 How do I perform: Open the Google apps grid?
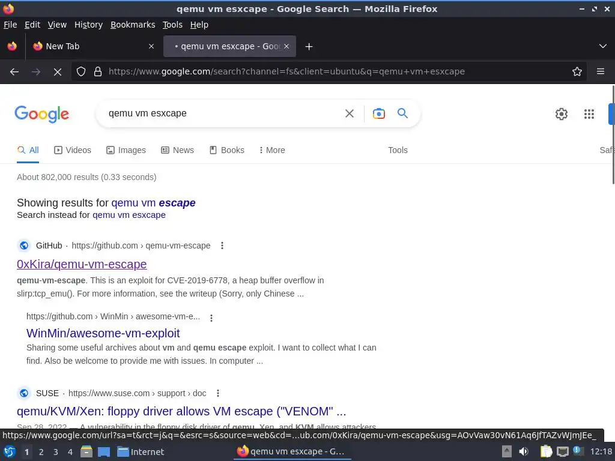[589, 114]
